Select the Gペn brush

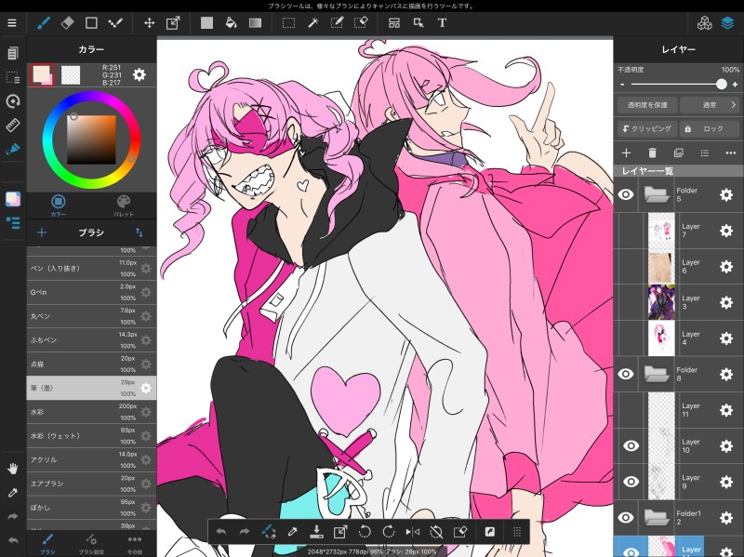coord(91,292)
